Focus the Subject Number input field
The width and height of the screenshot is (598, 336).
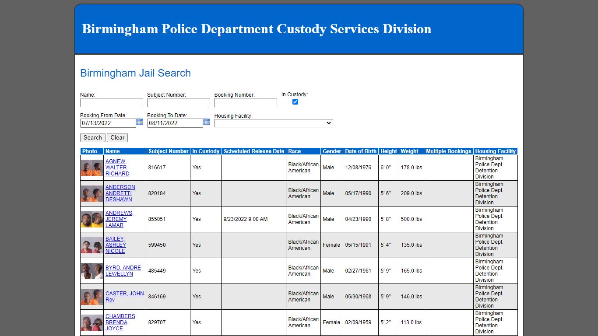click(x=179, y=102)
